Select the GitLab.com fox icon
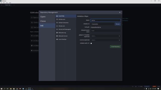 tap(57, 26)
